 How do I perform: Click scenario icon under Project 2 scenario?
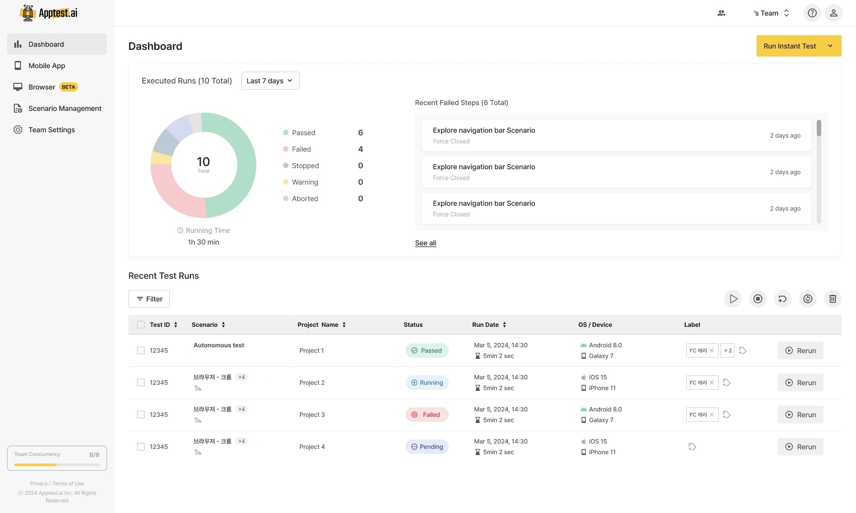[198, 388]
